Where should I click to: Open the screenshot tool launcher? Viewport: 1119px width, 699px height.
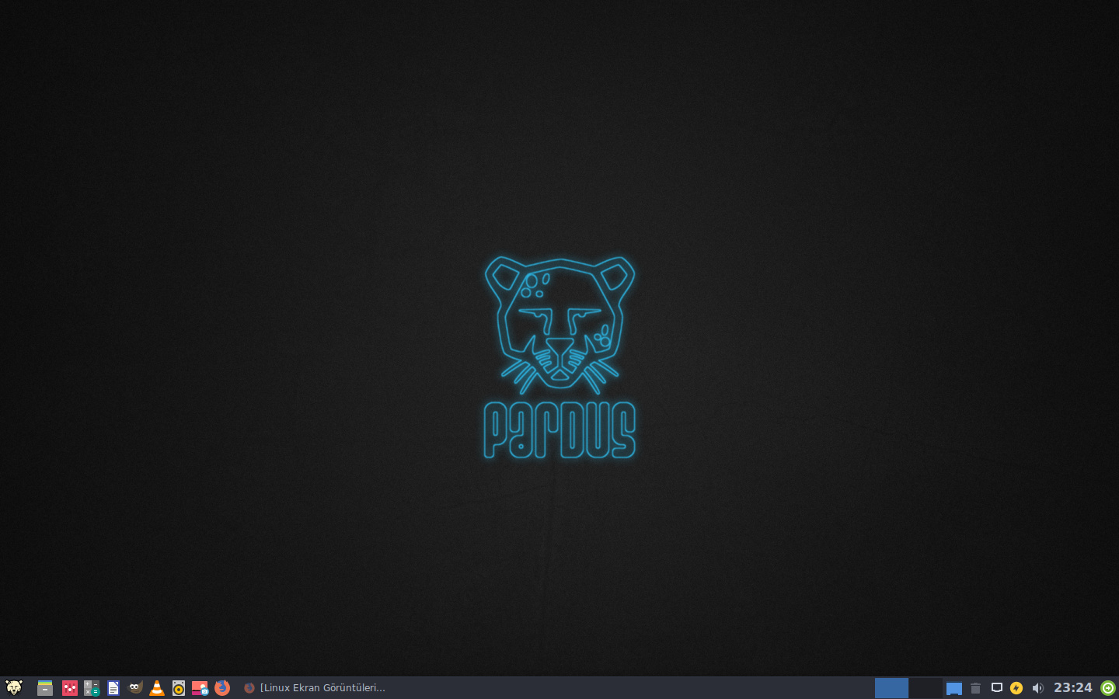coord(200,687)
